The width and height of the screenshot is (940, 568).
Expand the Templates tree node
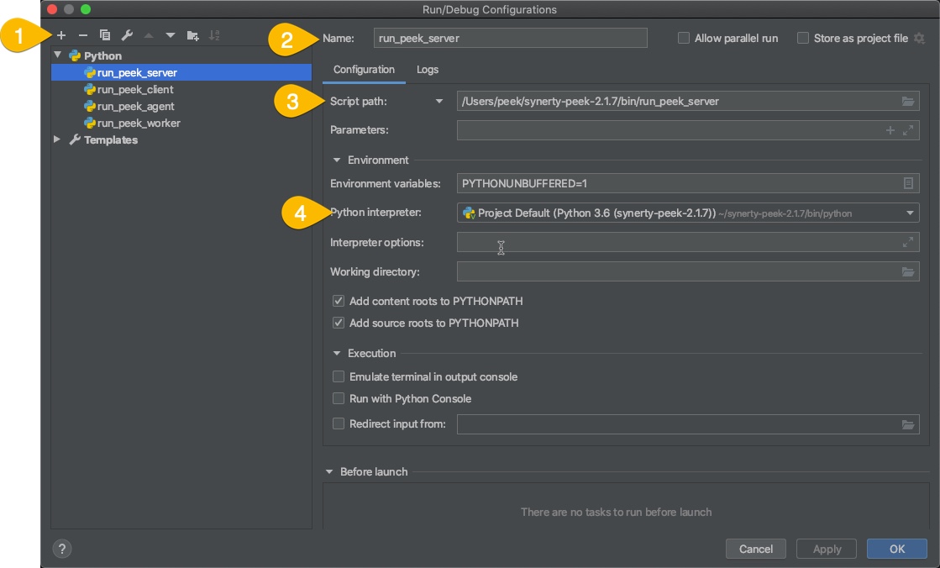[x=57, y=139]
